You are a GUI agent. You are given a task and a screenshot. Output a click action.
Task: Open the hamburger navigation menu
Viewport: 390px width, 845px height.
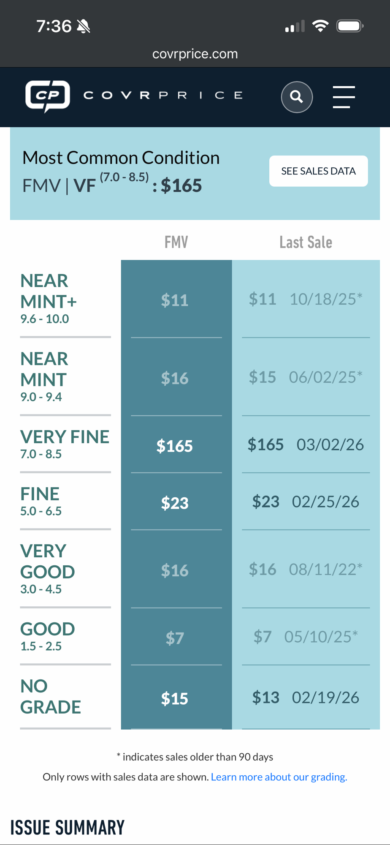click(344, 97)
